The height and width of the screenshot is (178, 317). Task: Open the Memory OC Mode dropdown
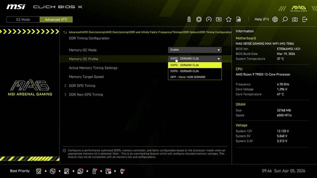[x=195, y=50]
